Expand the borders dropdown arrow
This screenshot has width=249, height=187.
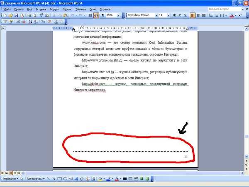[226, 15]
